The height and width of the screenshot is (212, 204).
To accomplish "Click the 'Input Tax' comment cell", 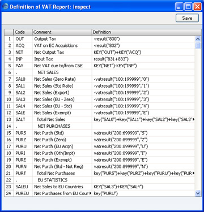I will click(62, 59).
